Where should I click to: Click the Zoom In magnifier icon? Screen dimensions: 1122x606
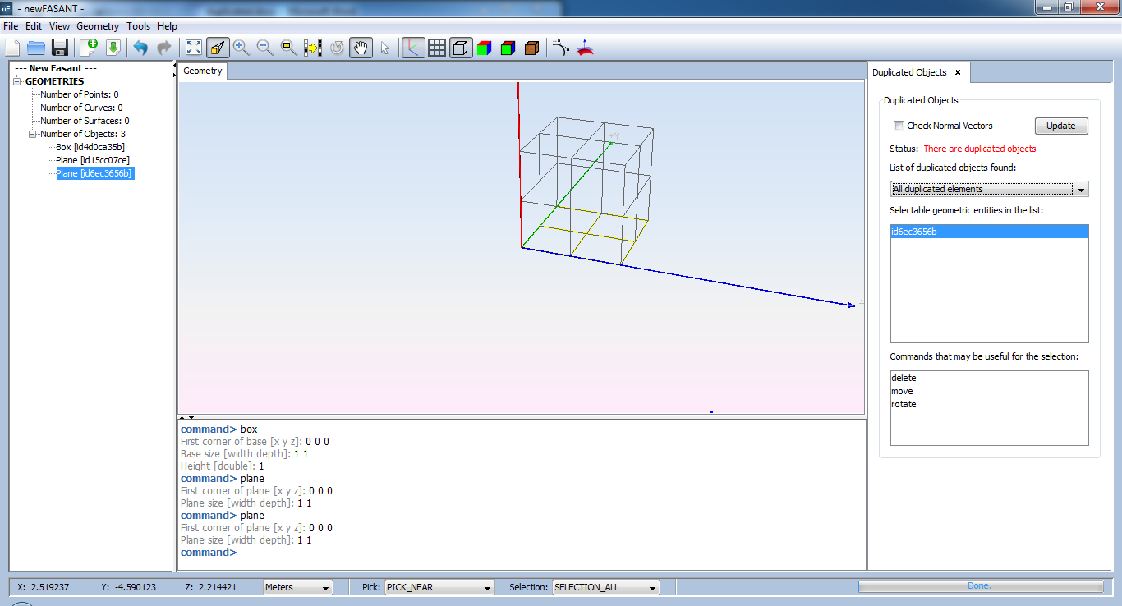tap(241, 48)
